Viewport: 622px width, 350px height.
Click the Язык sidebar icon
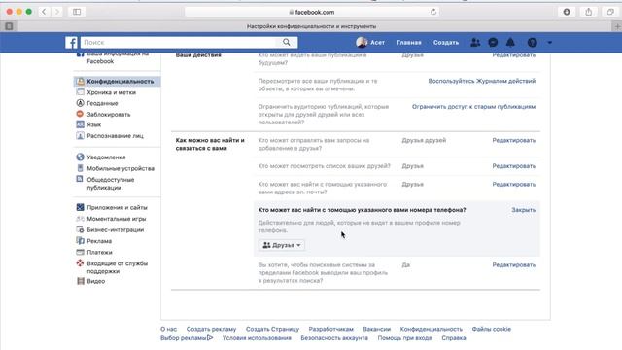click(80, 124)
